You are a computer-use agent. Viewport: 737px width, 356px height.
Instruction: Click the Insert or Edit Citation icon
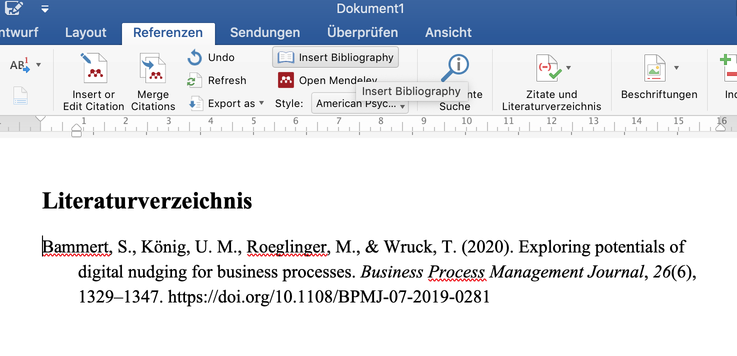click(x=94, y=68)
